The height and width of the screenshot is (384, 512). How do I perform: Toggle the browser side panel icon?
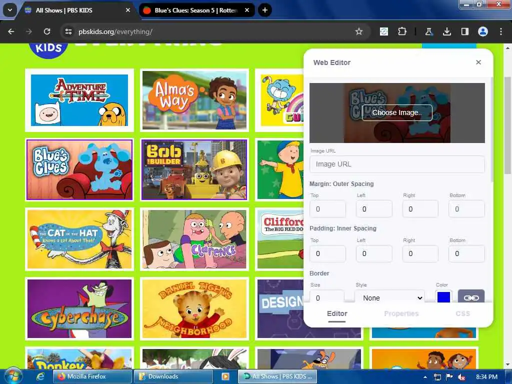(x=464, y=31)
